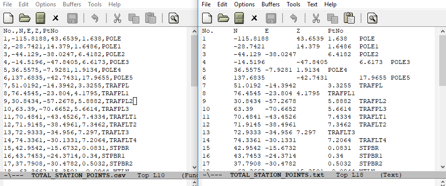The height and width of the screenshot is (186, 446).
Task: Open File menu in left csv window
Action: (7, 4)
